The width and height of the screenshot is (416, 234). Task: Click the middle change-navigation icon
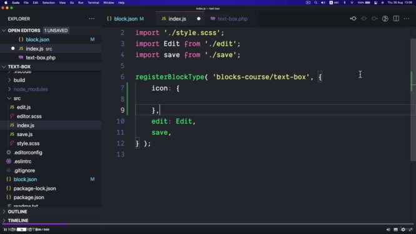pos(364,19)
